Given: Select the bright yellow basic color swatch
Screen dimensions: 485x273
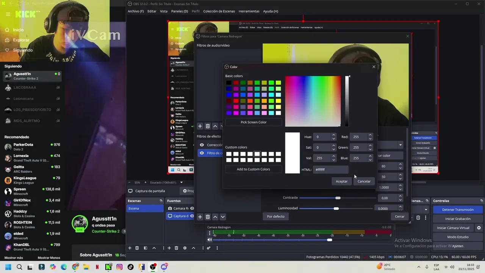Looking at the screenshot, I should click(x=278, y=101).
